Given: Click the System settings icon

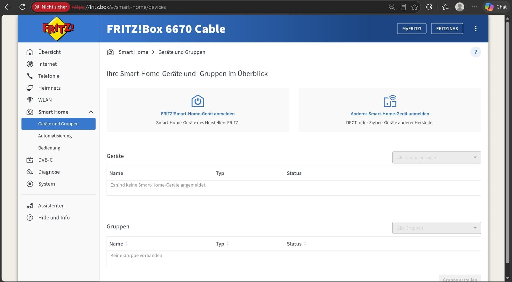Looking at the screenshot, I should point(30,184).
